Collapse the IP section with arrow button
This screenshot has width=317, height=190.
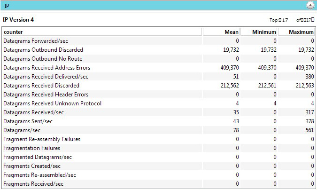click(310, 6)
